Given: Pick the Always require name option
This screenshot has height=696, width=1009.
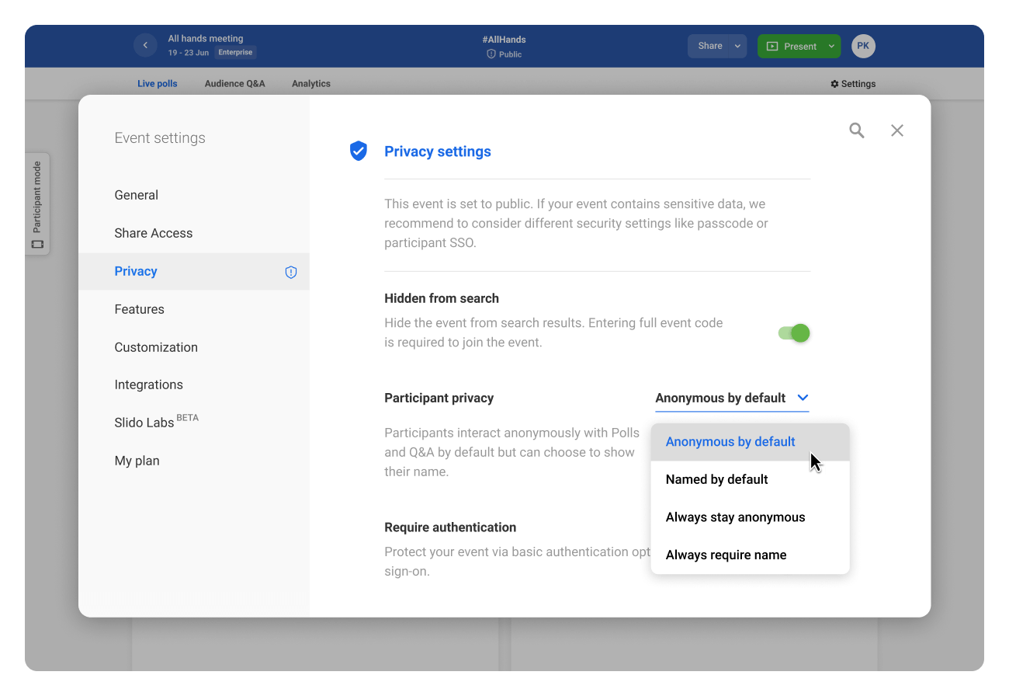Looking at the screenshot, I should [x=726, y=555].
